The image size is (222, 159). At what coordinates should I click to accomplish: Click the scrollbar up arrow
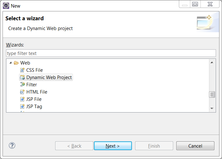(x=212, y=63)
